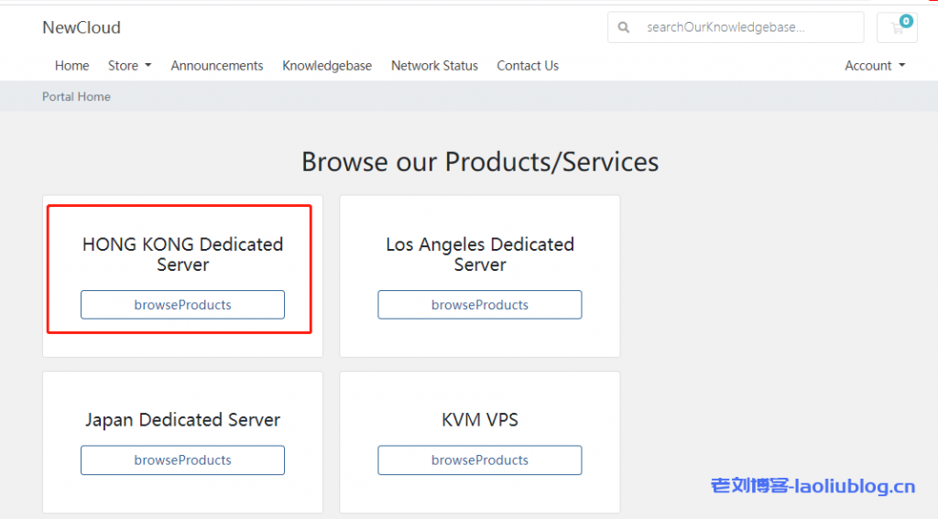The width and height of the screenshot is (938, 519).
Task: Open the shopping cart icon
Action: [897, 27]
